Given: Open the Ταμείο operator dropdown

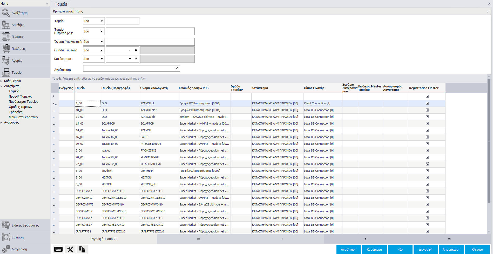Looking at the screenshot, I should 102,21.
